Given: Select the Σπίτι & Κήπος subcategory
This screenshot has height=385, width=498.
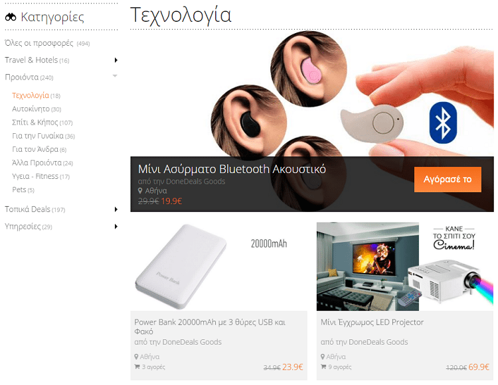Looking at the screenshot, I should tap(42, 123).
